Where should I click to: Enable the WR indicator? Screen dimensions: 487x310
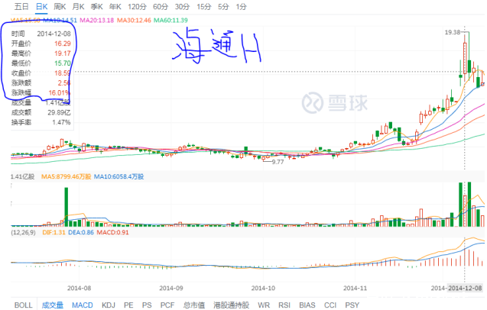tap(264, 305)
